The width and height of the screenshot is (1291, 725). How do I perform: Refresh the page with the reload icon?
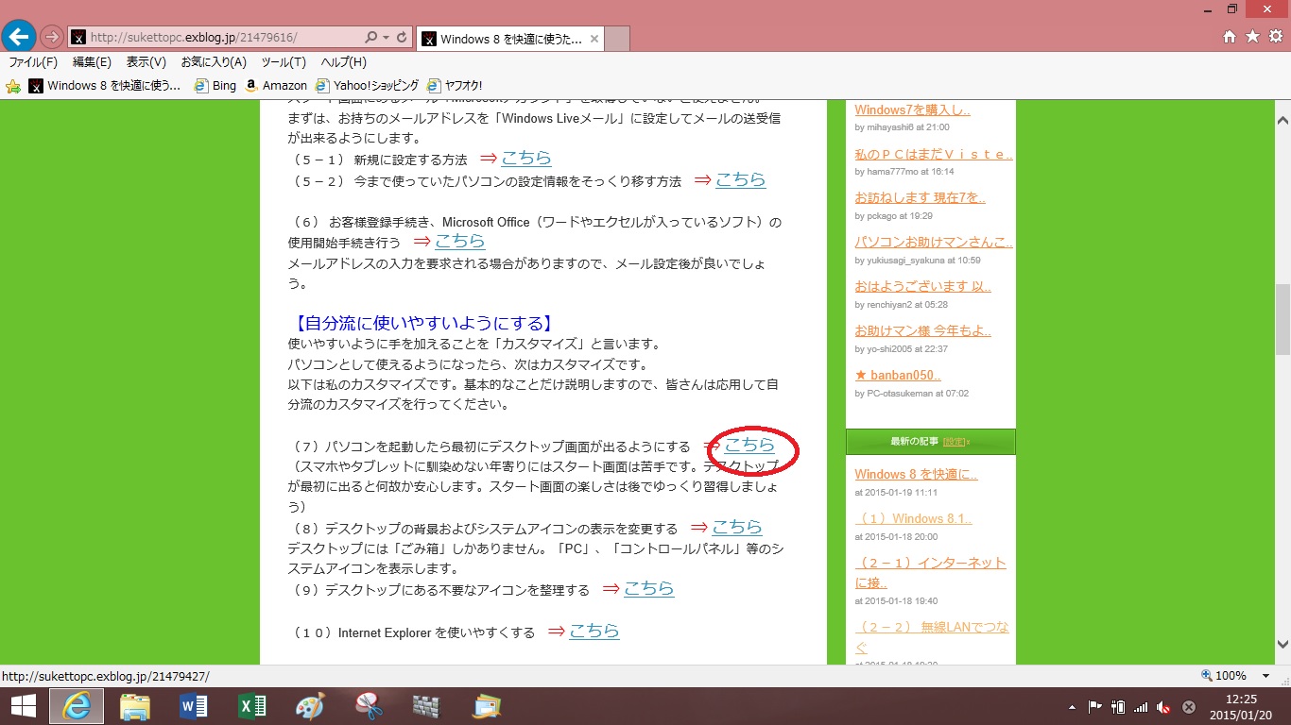[x=402, y=38]
